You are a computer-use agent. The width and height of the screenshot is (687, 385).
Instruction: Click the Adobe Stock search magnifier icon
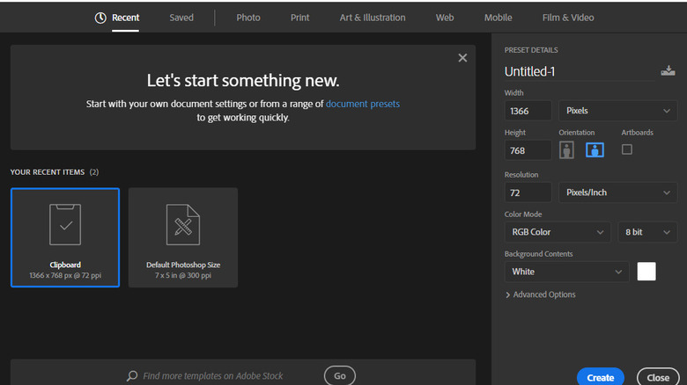(x=132, y=375)
